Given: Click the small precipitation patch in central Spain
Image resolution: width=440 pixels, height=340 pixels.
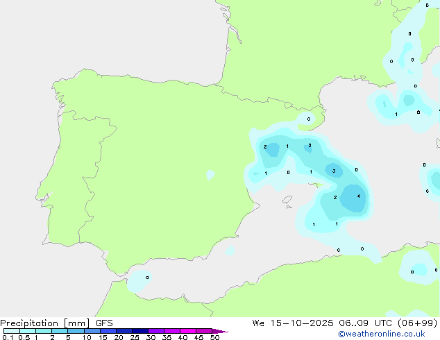Looking at the screenshot, I should tap(210, 175).
